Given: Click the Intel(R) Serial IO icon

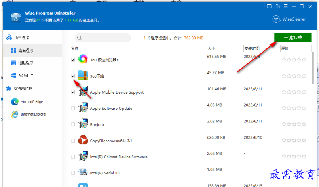Looking at the screenshot, I should pos(83,172).
